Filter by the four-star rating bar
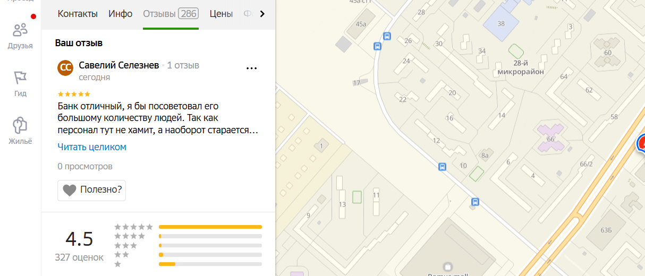This screenshot has width=645, height=276. (x=210, y=236)
